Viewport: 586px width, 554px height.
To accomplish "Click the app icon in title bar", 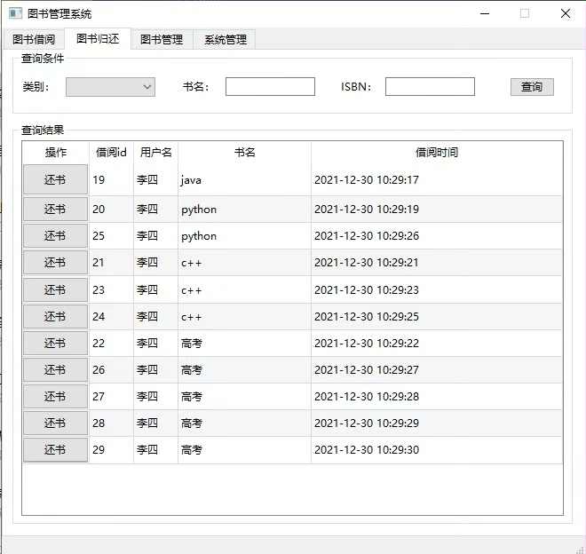I will [x=15, y=13].
